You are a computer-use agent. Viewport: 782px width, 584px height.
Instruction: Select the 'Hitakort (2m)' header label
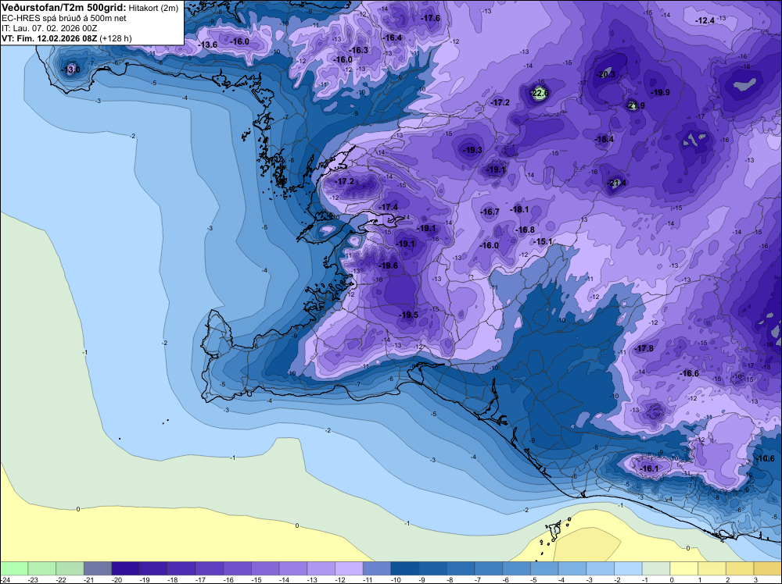click(x=153, y=8)
